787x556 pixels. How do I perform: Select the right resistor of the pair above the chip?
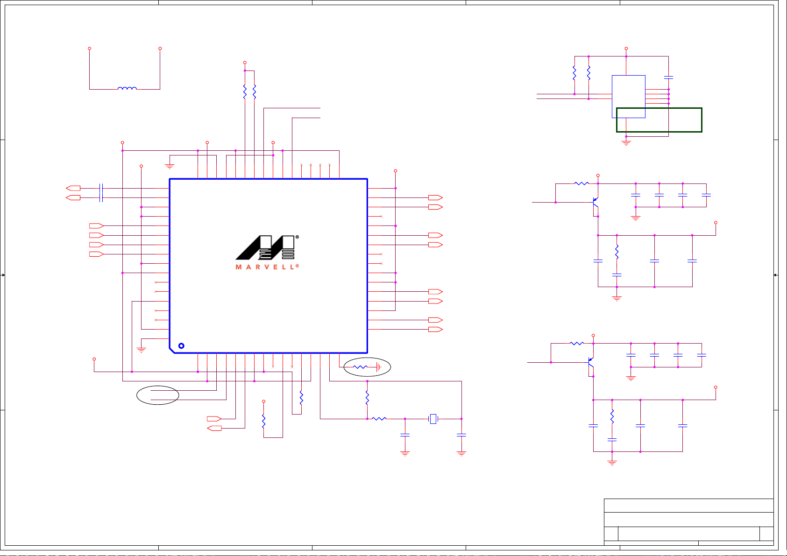(x=254, y=91)
